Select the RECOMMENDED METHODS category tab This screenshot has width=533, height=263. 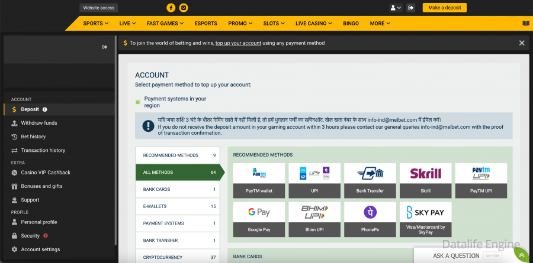click(178, 155)
